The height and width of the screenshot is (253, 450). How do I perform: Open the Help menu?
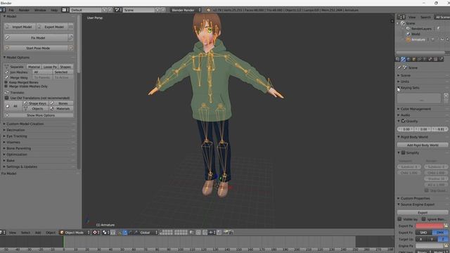click(x=54, y=10)
